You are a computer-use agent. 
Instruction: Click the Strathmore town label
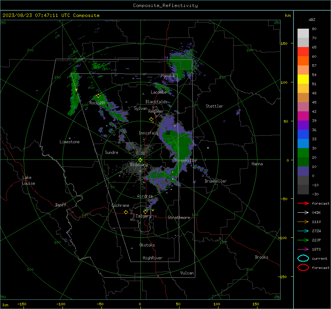pos(179,218)
